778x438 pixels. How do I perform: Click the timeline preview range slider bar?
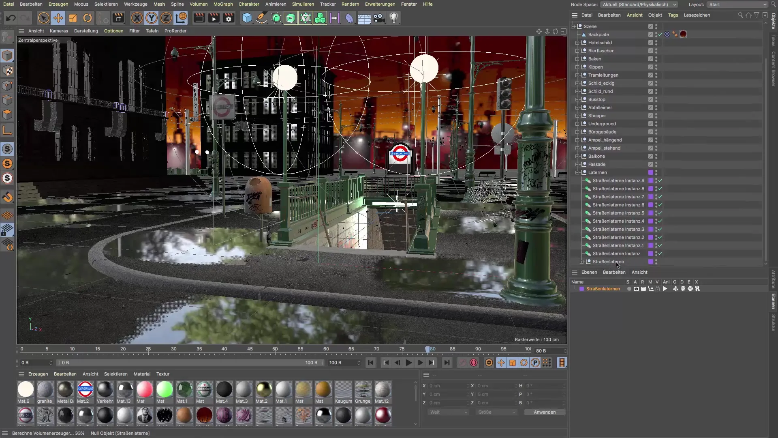pos(190,363)
